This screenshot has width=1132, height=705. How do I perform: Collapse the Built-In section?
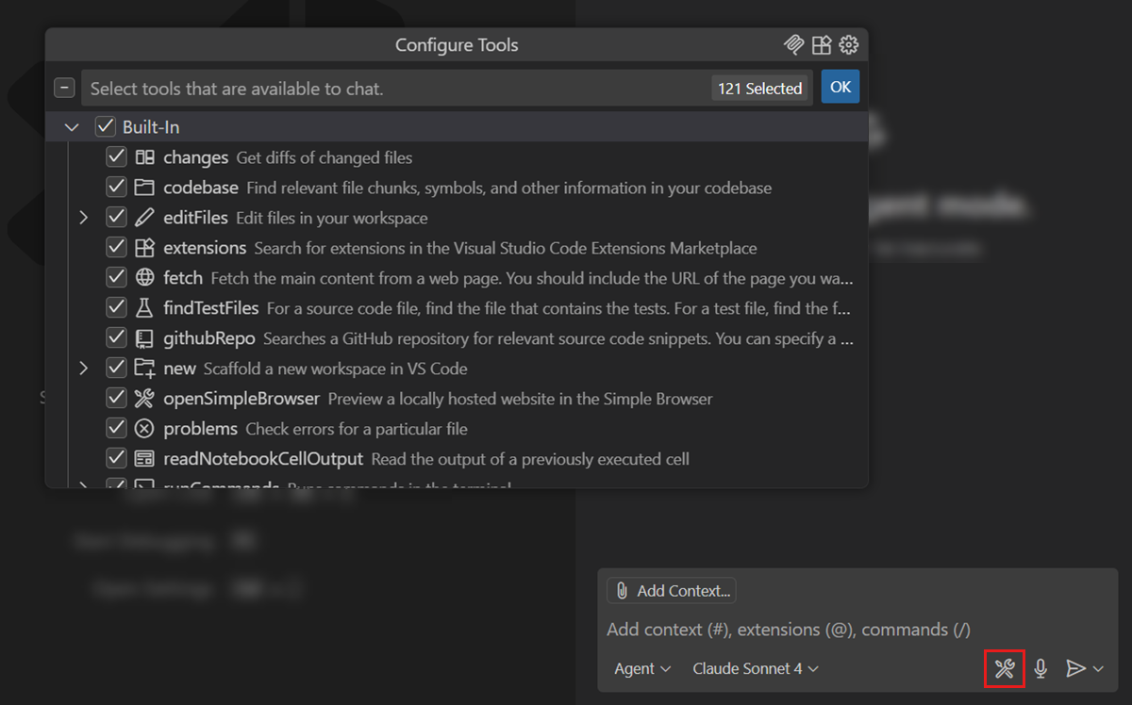[x=71, y=126]
